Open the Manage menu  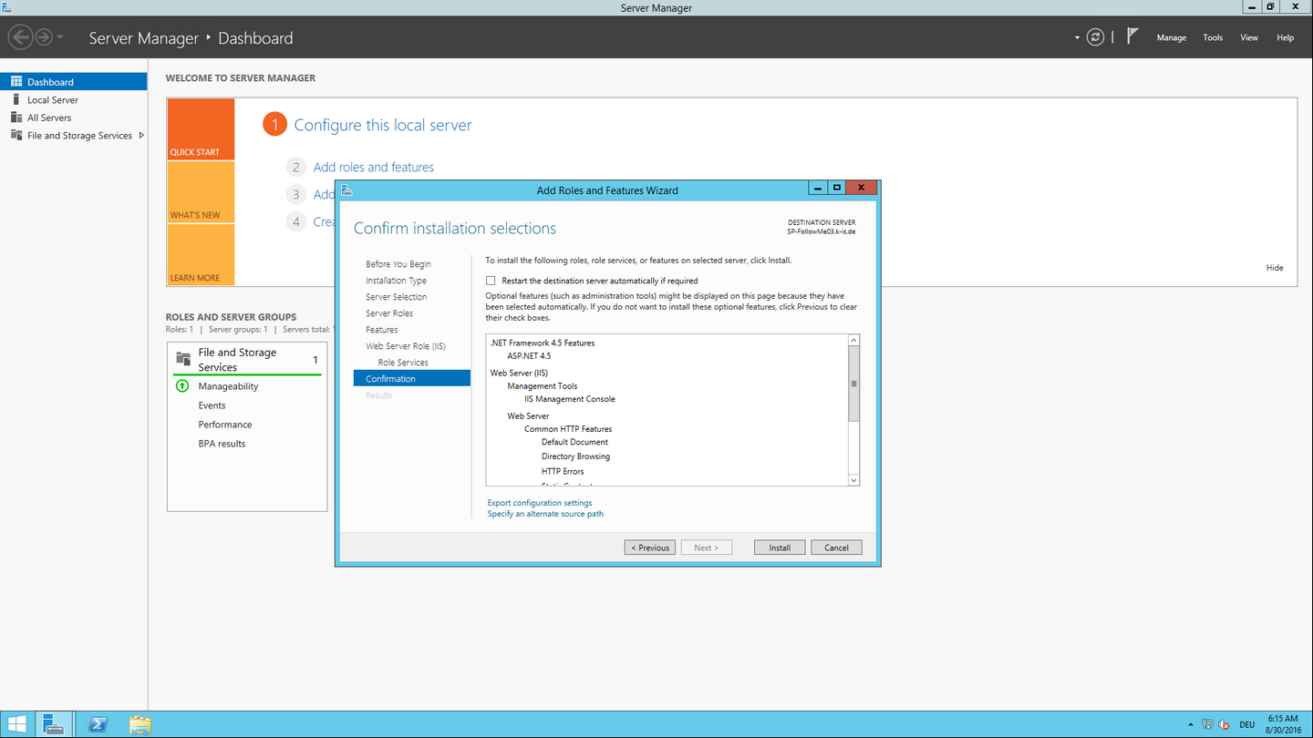(1172, 37)
